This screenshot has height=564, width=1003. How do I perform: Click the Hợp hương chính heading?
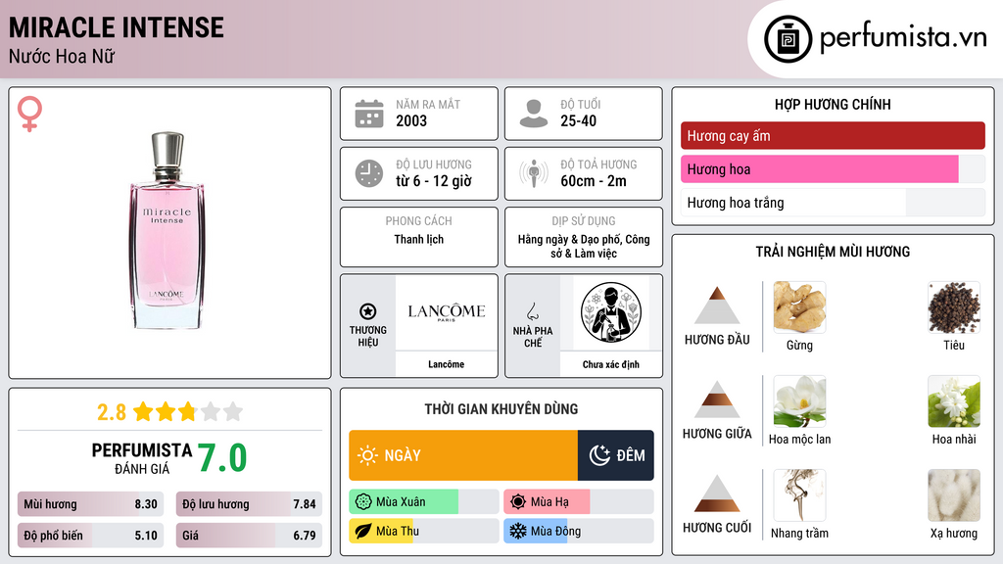point(833,104)
